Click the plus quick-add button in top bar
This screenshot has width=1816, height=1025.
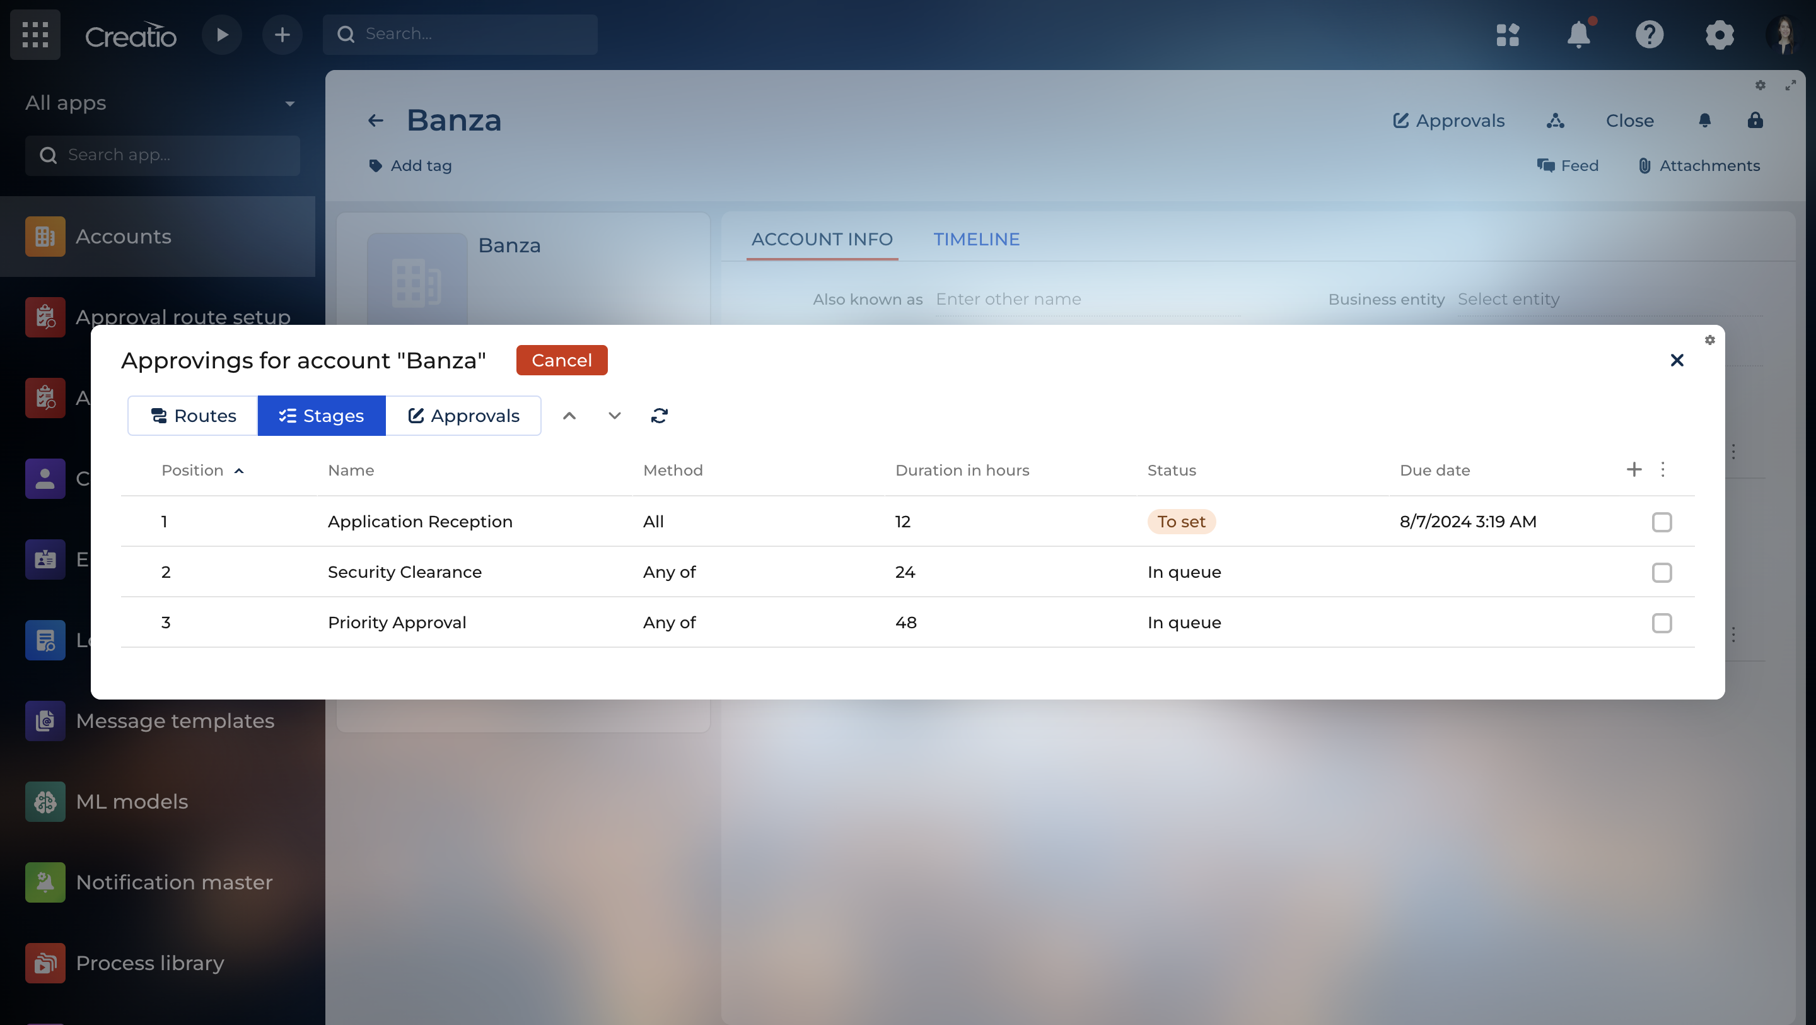click(x=282, y=35)
